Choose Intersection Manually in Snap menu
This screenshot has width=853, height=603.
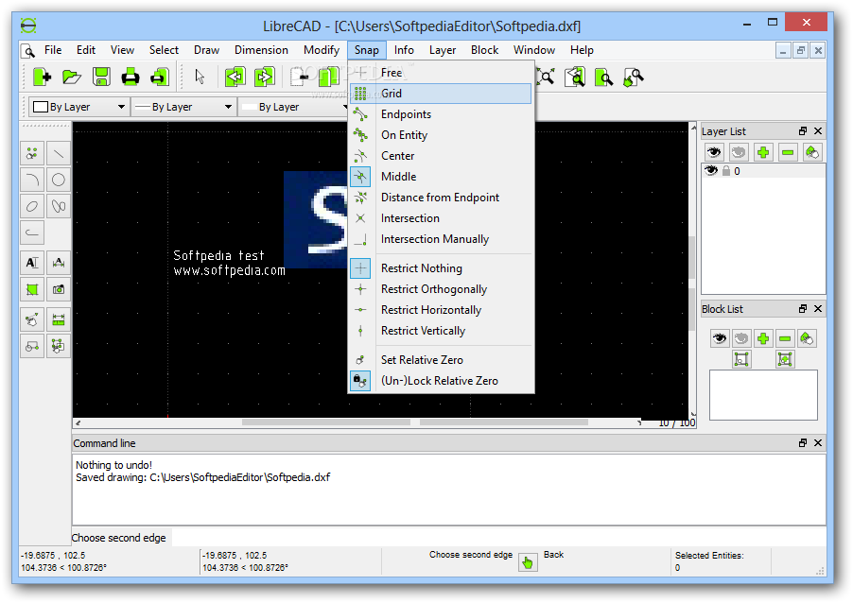click(442, 239)
